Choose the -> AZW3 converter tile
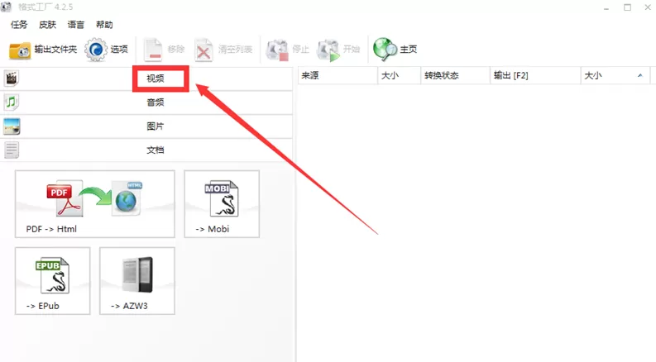The height and width of the screenshot is (362, 656). [x=137, y=281]
